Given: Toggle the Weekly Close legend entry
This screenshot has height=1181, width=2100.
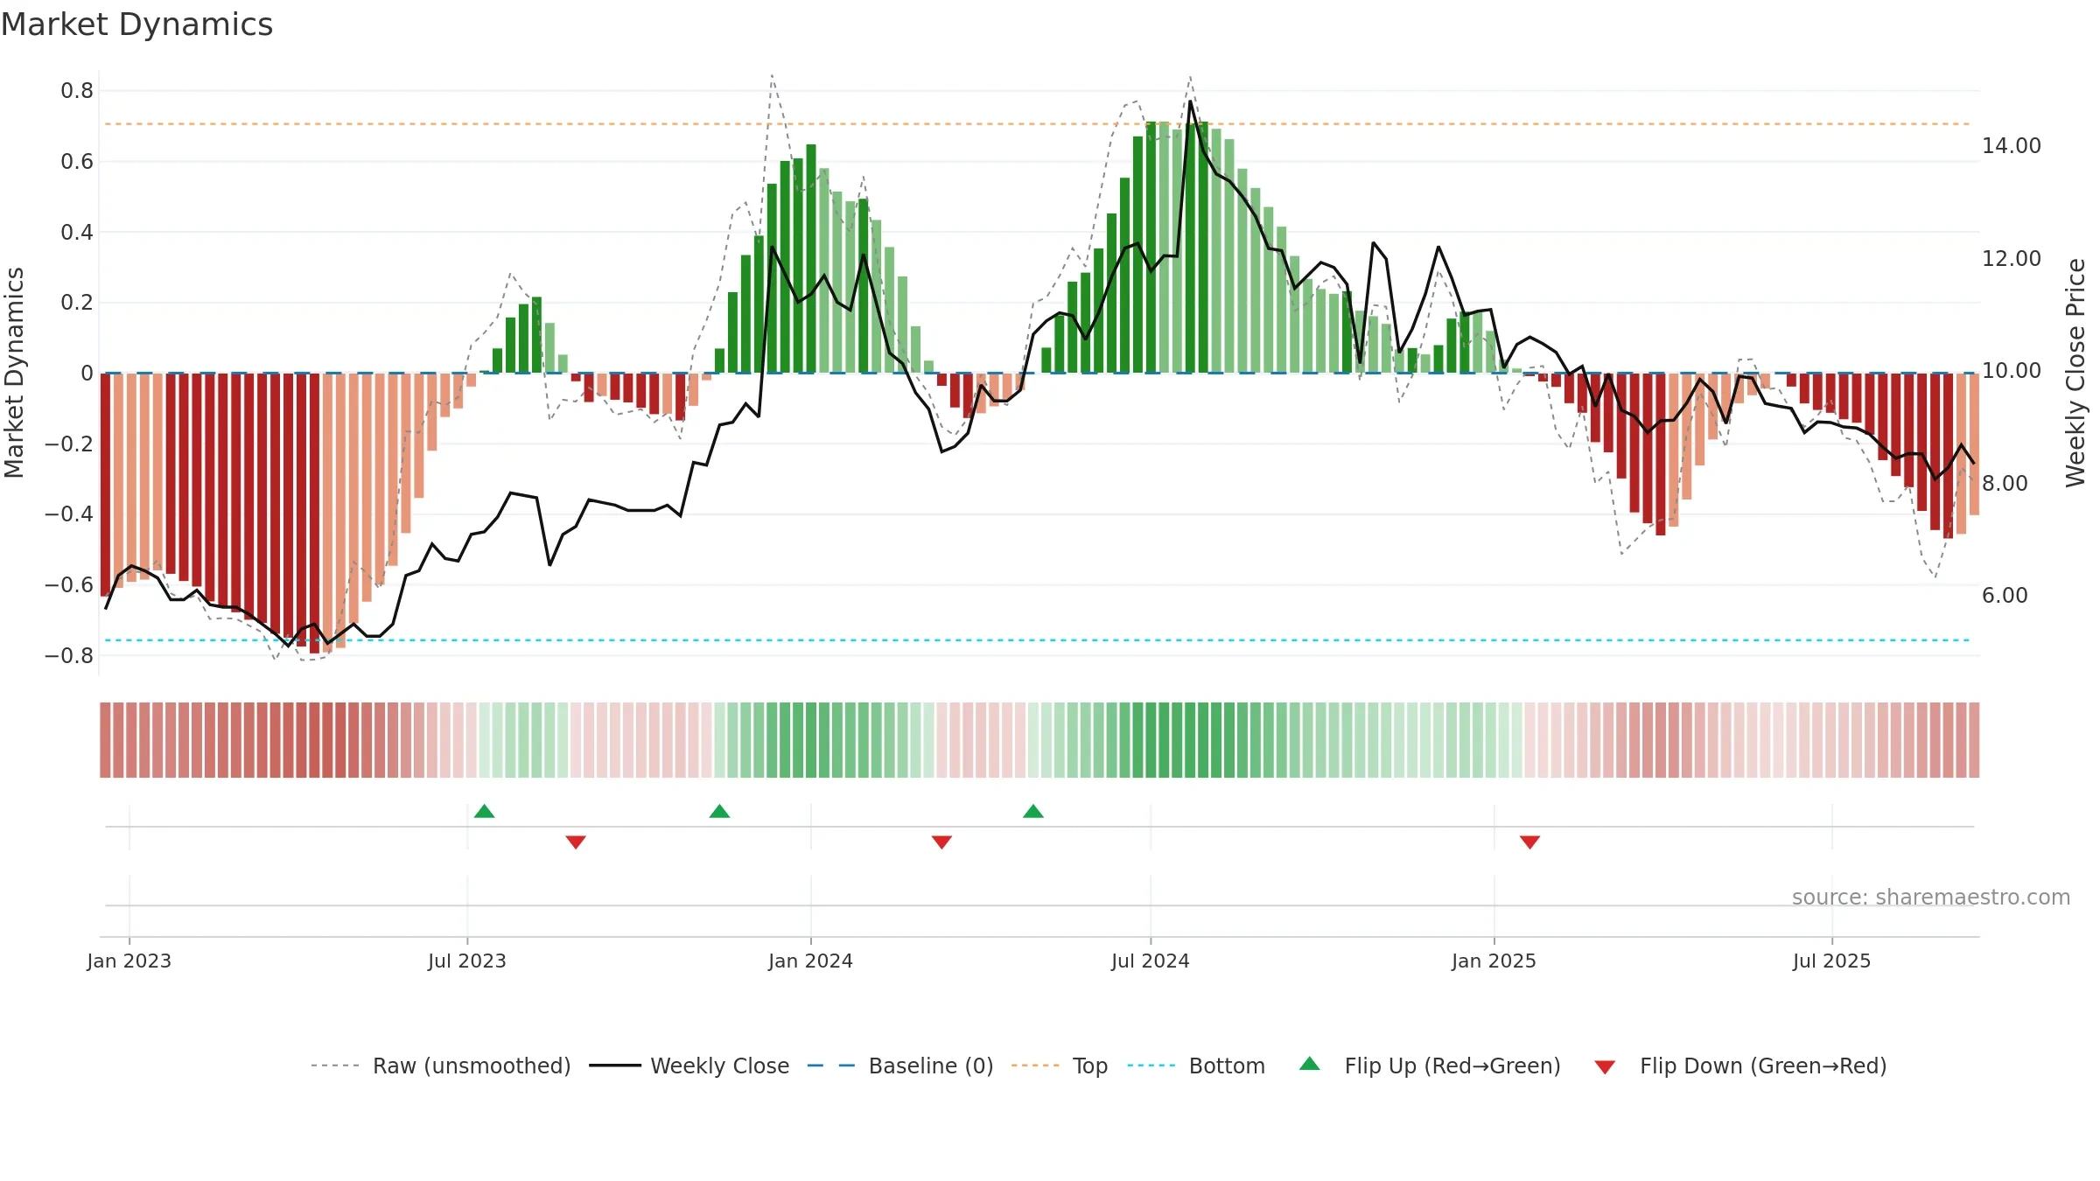Looking at the screenshot, I should pos(689,1066).
